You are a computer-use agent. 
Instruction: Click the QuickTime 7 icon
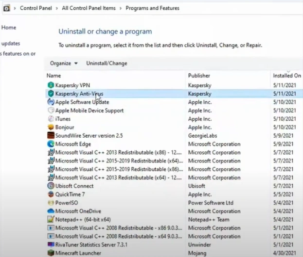coord(51,194)
